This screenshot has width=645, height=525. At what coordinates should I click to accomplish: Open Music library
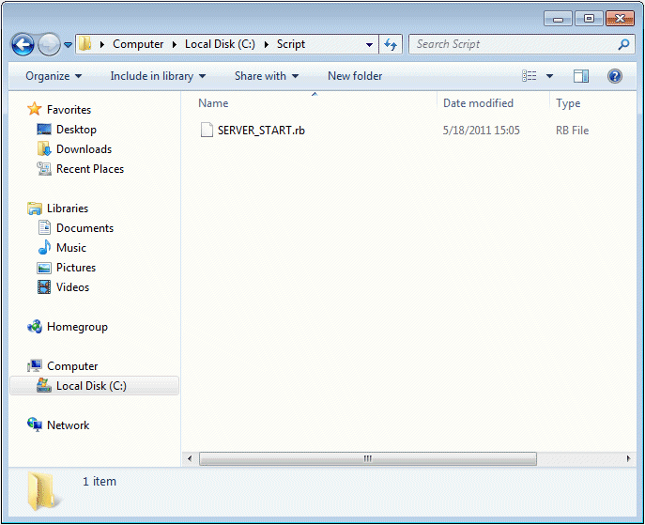(71, 248)
